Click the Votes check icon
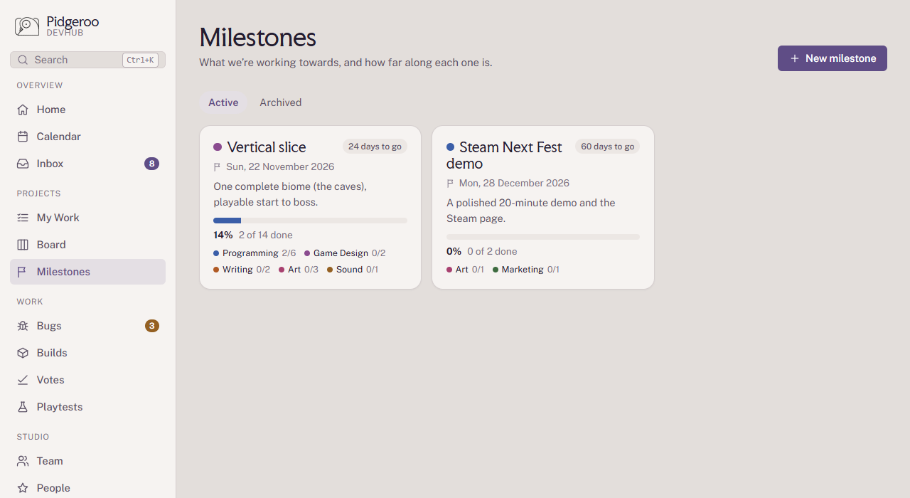This screenshot has width=910, height=498. (23, 380)
